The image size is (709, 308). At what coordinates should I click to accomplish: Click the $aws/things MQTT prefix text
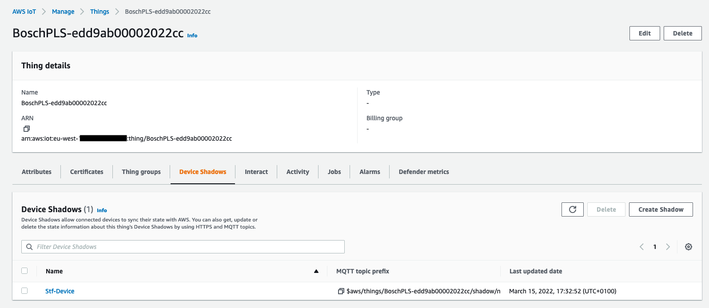point(423,291)
